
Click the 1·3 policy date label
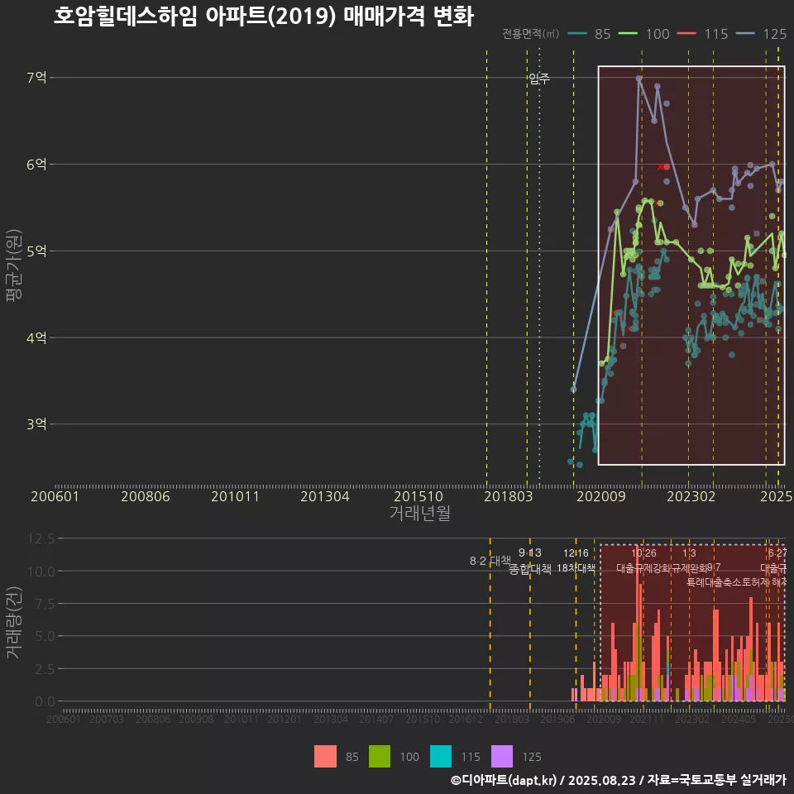coord(689,553)
